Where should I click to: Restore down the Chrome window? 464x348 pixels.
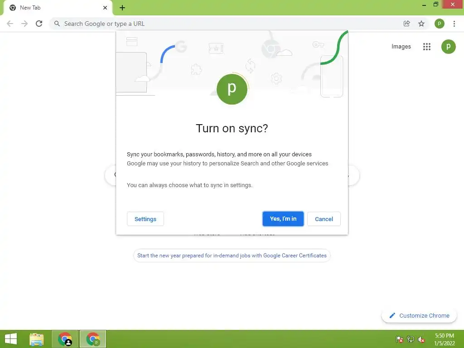pyautogui.click(x=435, y=5)
